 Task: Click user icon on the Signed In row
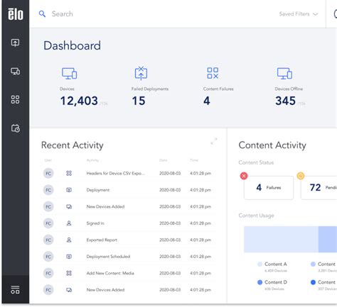[x=69, y=223]
